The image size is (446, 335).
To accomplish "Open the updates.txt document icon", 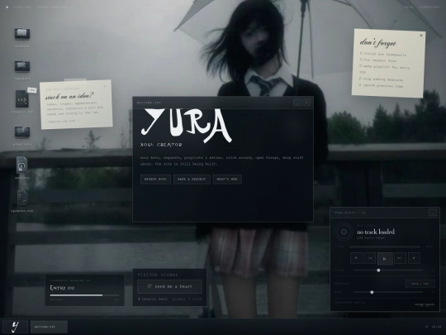I will 22,198.
